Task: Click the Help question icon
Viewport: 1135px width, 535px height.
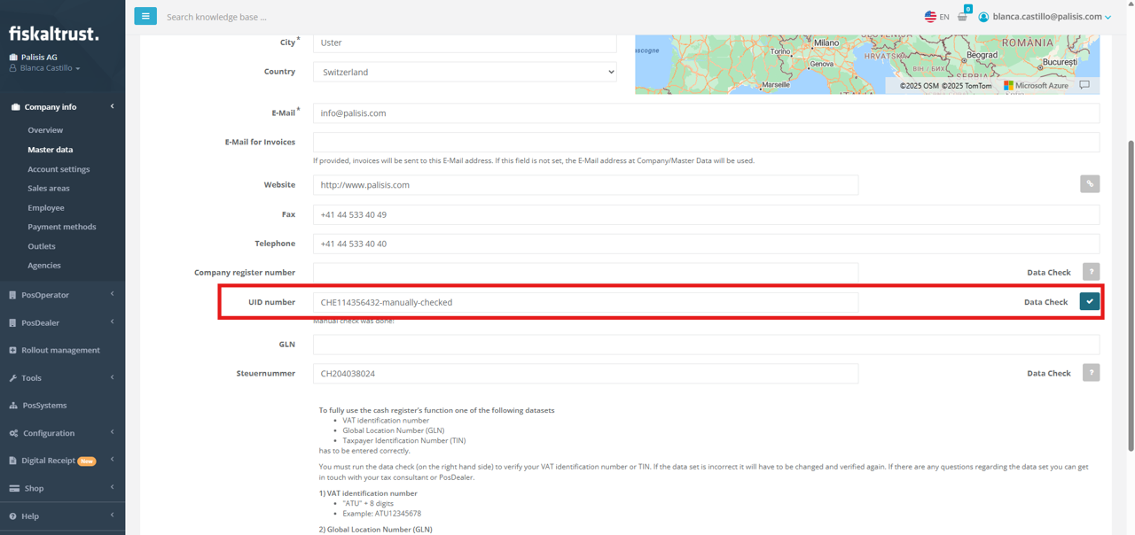Action: [12, 516]
